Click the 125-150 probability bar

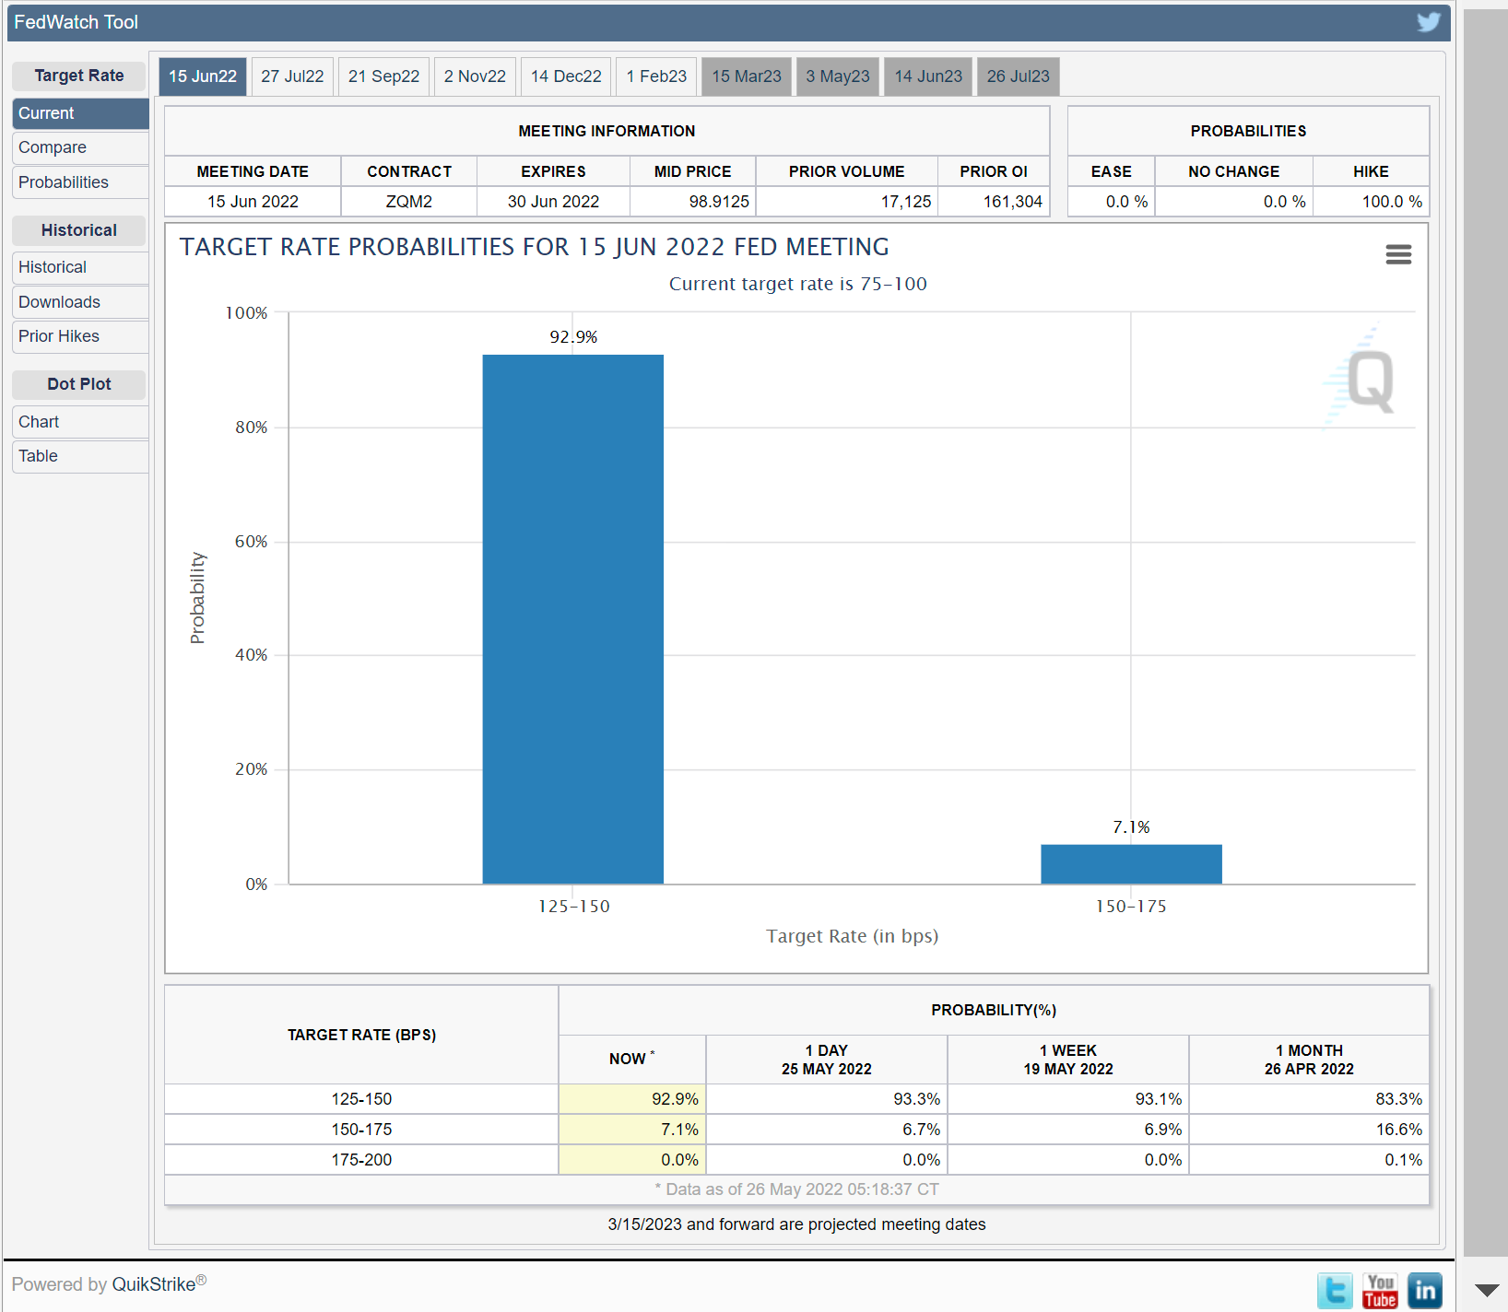(572, 618)
